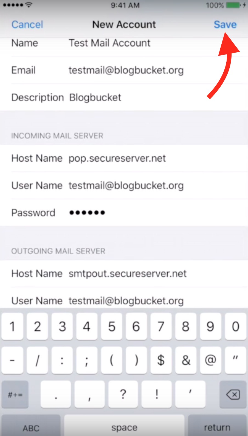The height and width of the screenshot is (436, 248).
Task: Tap the space bar
Action: [124, 426]
